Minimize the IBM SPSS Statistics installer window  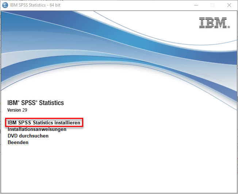click(x=196, y=5)
